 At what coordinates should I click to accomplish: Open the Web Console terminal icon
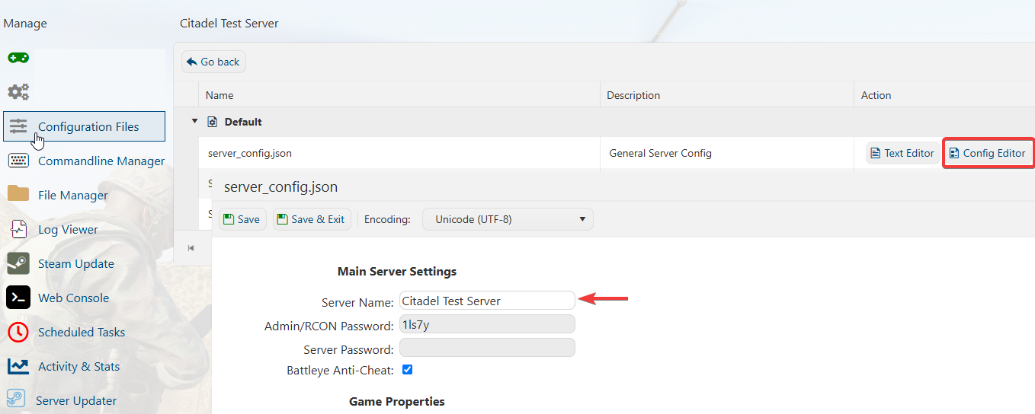[18, 298]
